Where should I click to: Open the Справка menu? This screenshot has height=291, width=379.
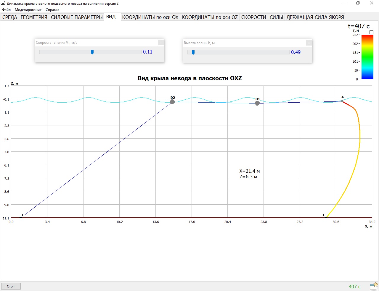[x=52, y=10]
